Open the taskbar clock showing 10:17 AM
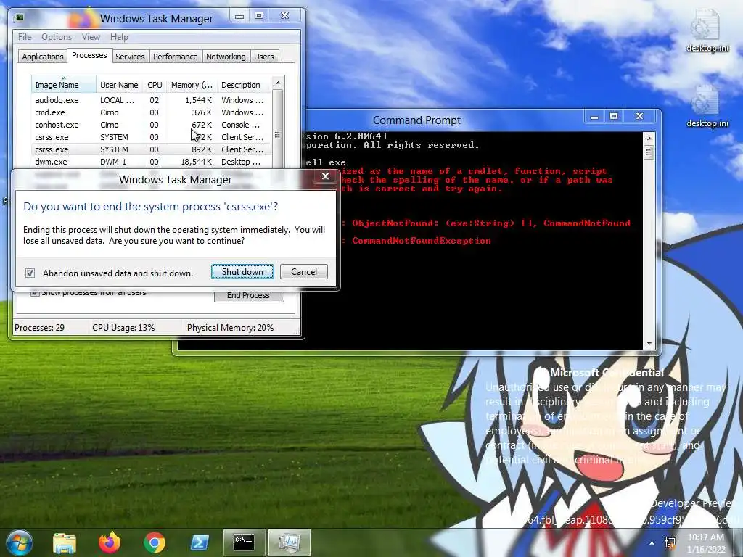The height and width of the screenshot is (557, 743). click(706, 543)
